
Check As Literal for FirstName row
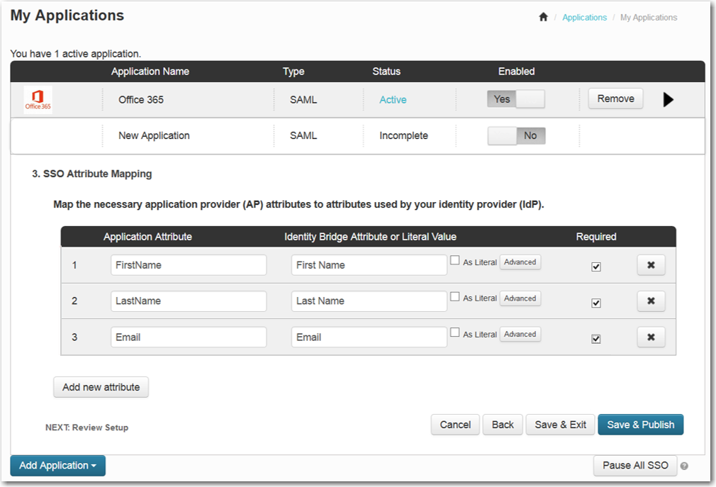click(x=455, y=261)
